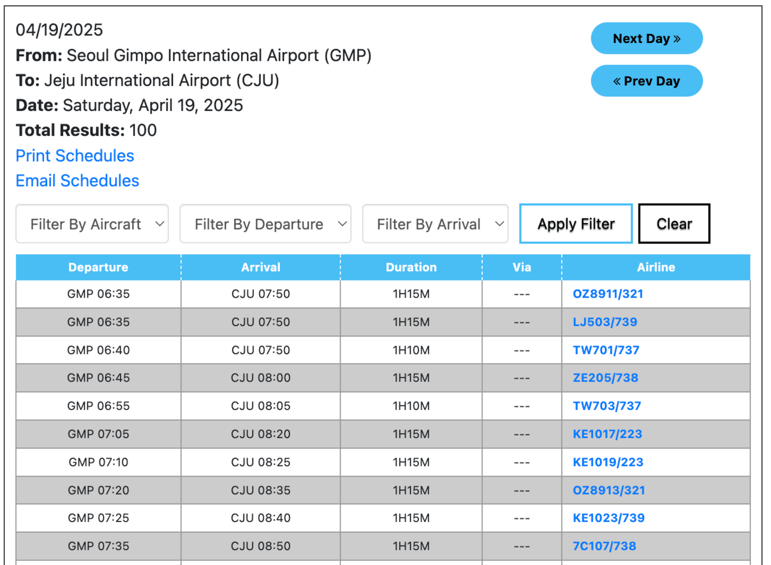This screenshot has width=771, height=565.
Task: Expand the Filter By Aircraft dropdown
Action: pos(92,224)
